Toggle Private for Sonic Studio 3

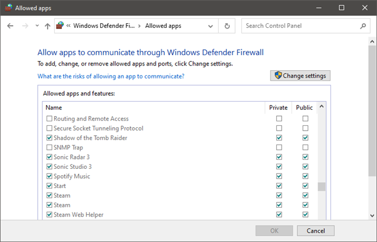(279, 167)
